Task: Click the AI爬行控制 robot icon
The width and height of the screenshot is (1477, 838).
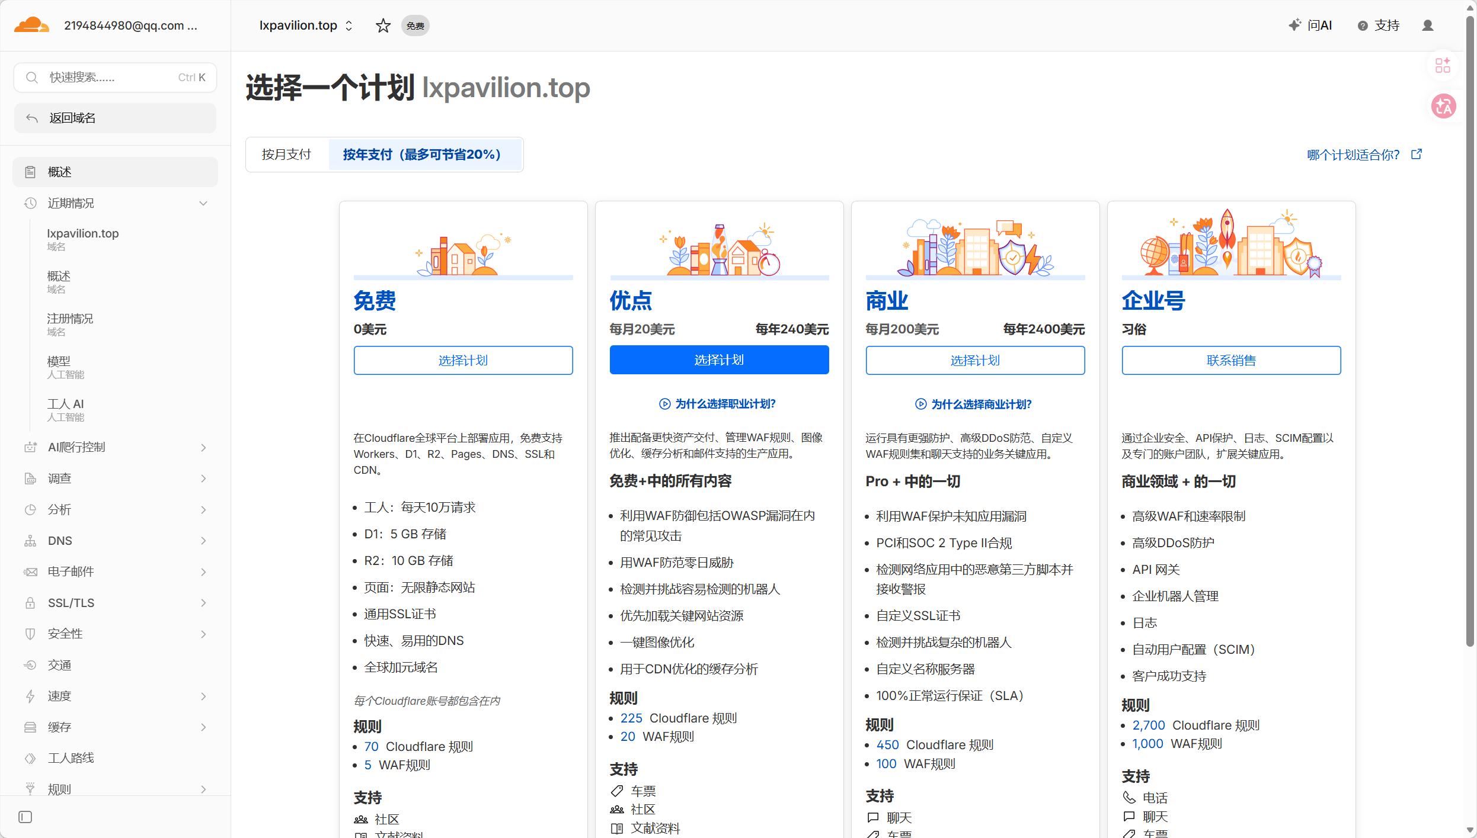Action: pyautogui.click(x=30, y=447)
